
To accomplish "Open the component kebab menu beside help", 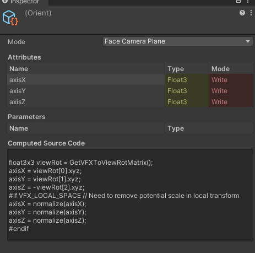I will (251, 13).
